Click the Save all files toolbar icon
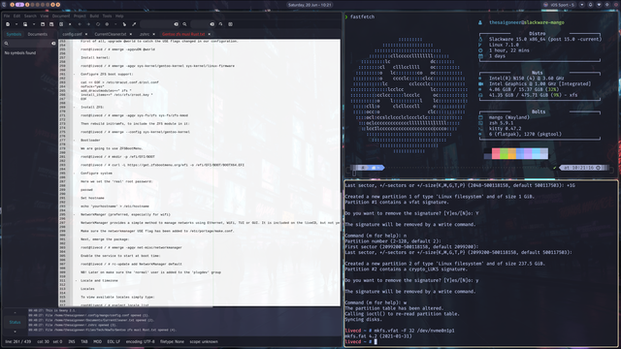Screen dimensions: 621x349 pyautogui.click(x=51, y=24)
